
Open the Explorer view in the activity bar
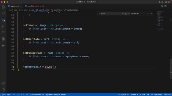coord(3,7)
